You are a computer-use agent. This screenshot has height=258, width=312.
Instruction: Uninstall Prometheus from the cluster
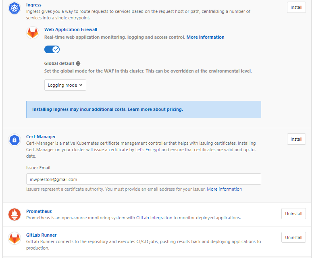click(293, 214)
